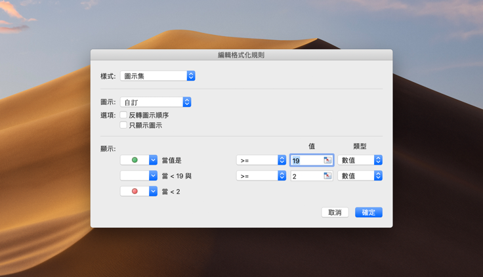Viewport: 483px width, 277px height.
Task: Click the 選項: label
Action: point(108,116)
